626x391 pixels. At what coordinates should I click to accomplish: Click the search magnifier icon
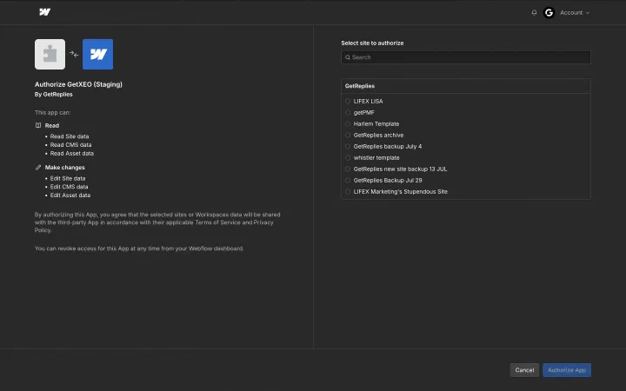click(x=348, y=57)
